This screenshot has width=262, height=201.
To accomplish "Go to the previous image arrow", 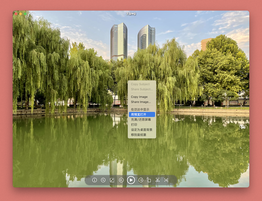I will click(121, 180).
